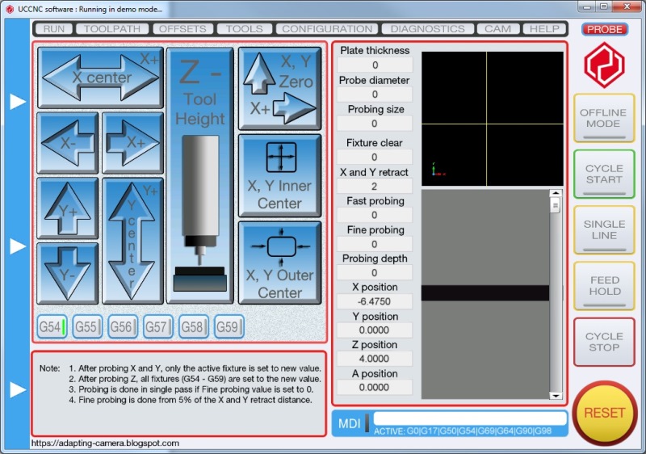Activate the G54 fixture offset
The width and height of the screenshot is (646, 454).
coord(52,326)
